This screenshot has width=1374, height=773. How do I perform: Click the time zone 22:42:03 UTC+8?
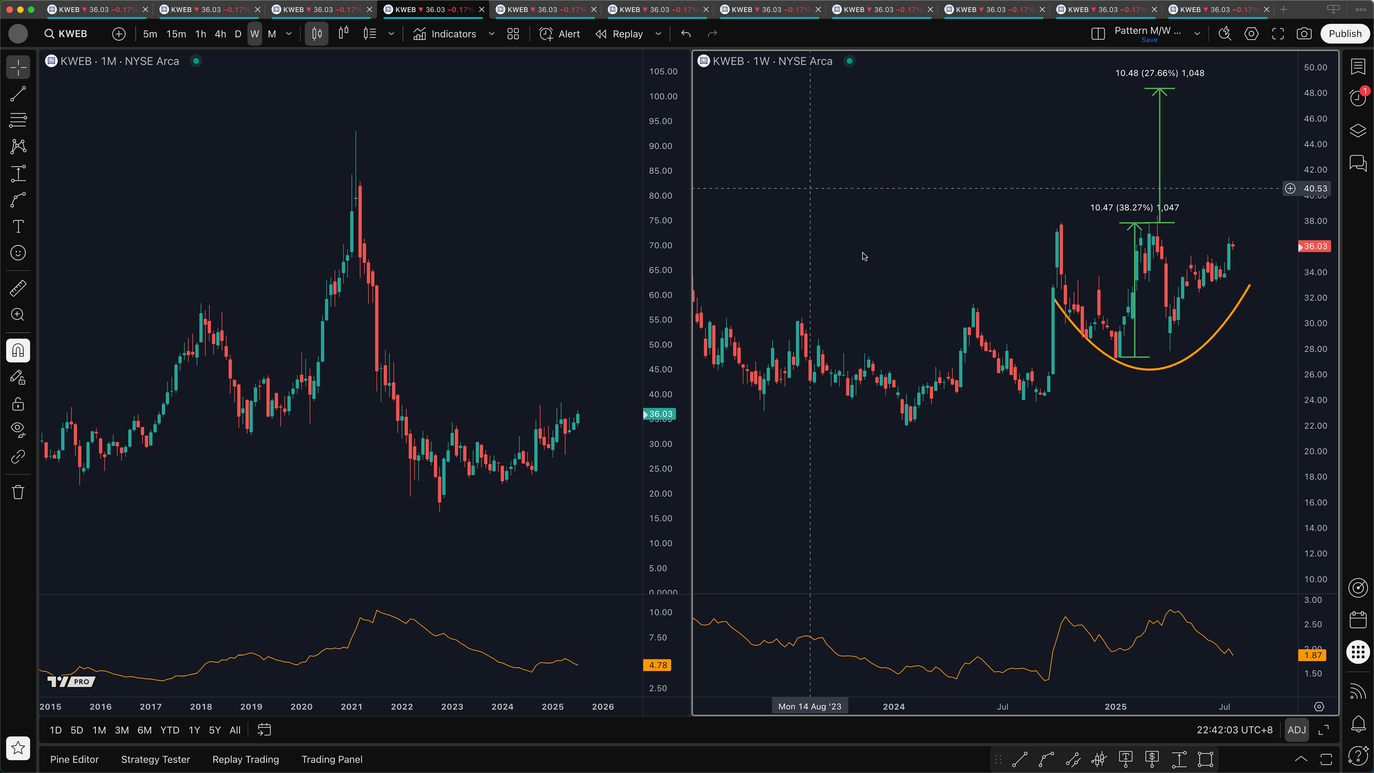tap(1234, 730)
